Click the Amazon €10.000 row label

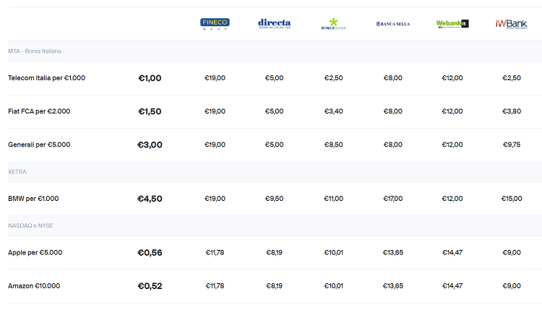[34, 286]
